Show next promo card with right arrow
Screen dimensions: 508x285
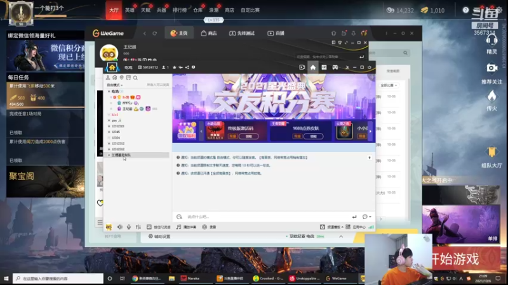(370, 131)
